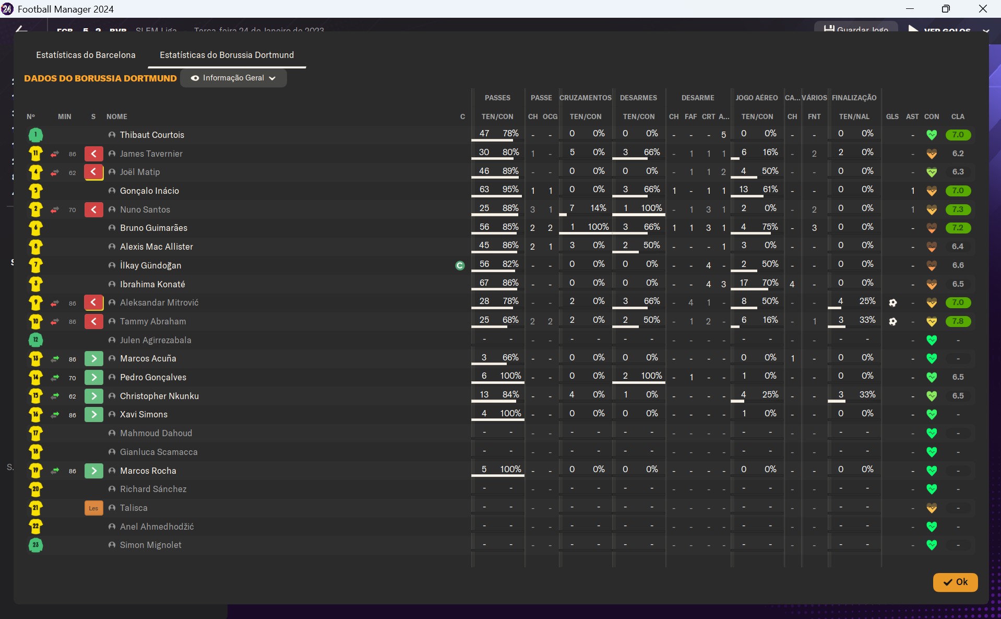The width and height of the screenshot is (1001, 619).
Task: Expand chevron beside VER GOLOS
Action: [x=986, y=30]
